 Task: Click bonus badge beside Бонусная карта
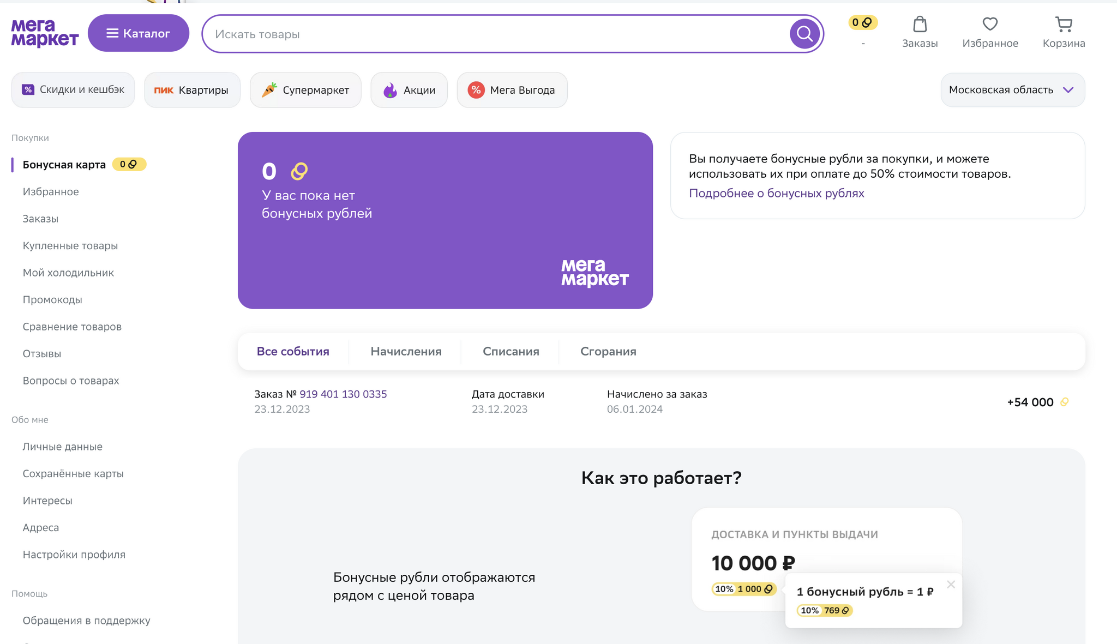(129, 164)
